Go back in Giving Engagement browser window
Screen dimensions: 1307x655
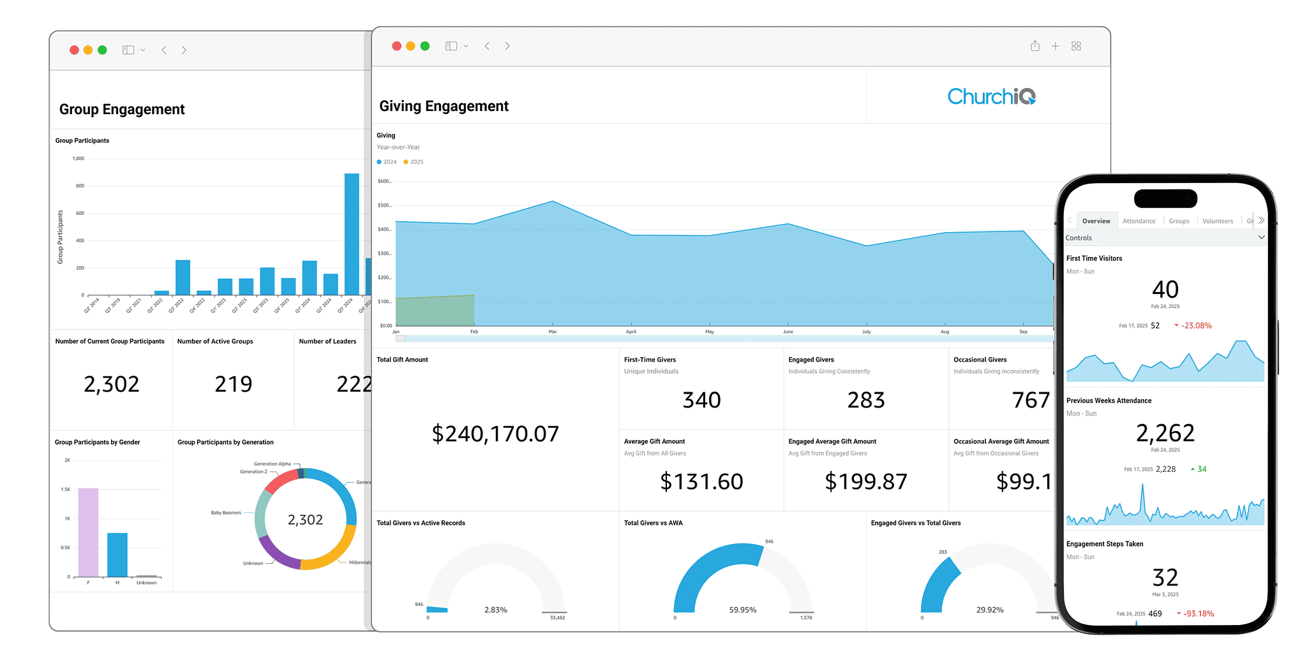pyautogui.click(x=487, y=46)
